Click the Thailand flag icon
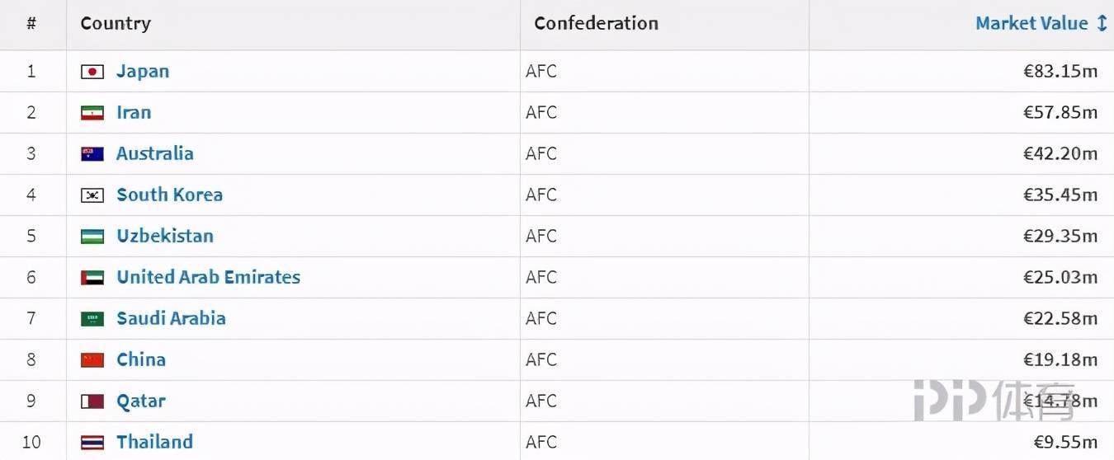This screenshot has width=1114, height=460. click(x=92, y=443)
